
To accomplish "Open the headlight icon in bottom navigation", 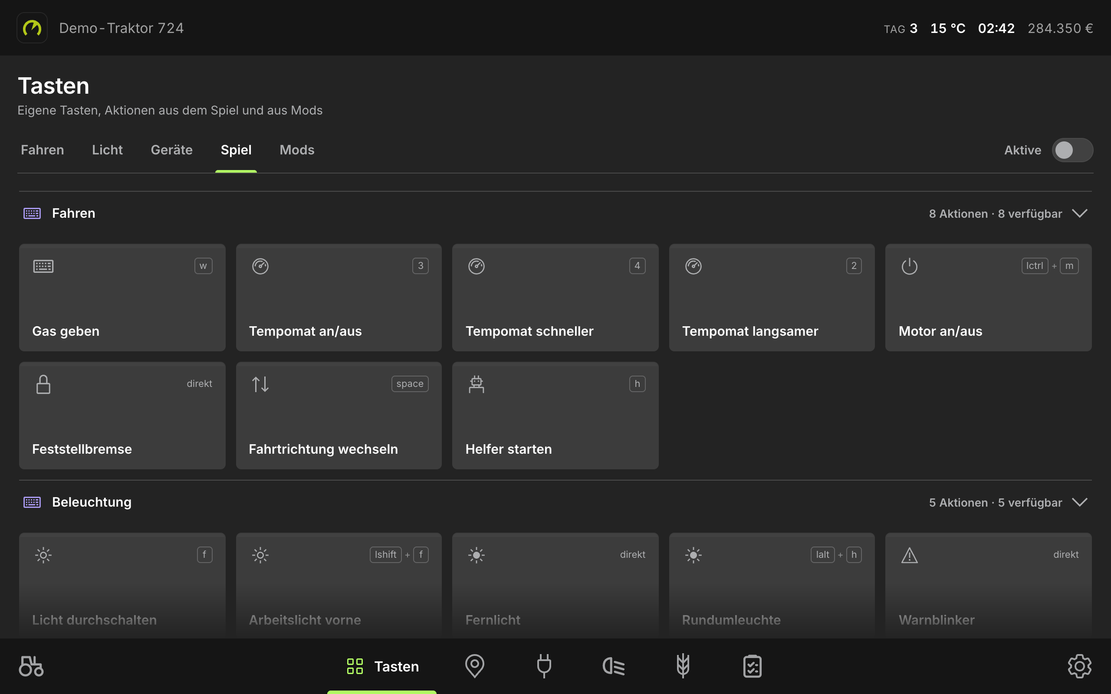I will pyautogui.click(x=614, y=666).
